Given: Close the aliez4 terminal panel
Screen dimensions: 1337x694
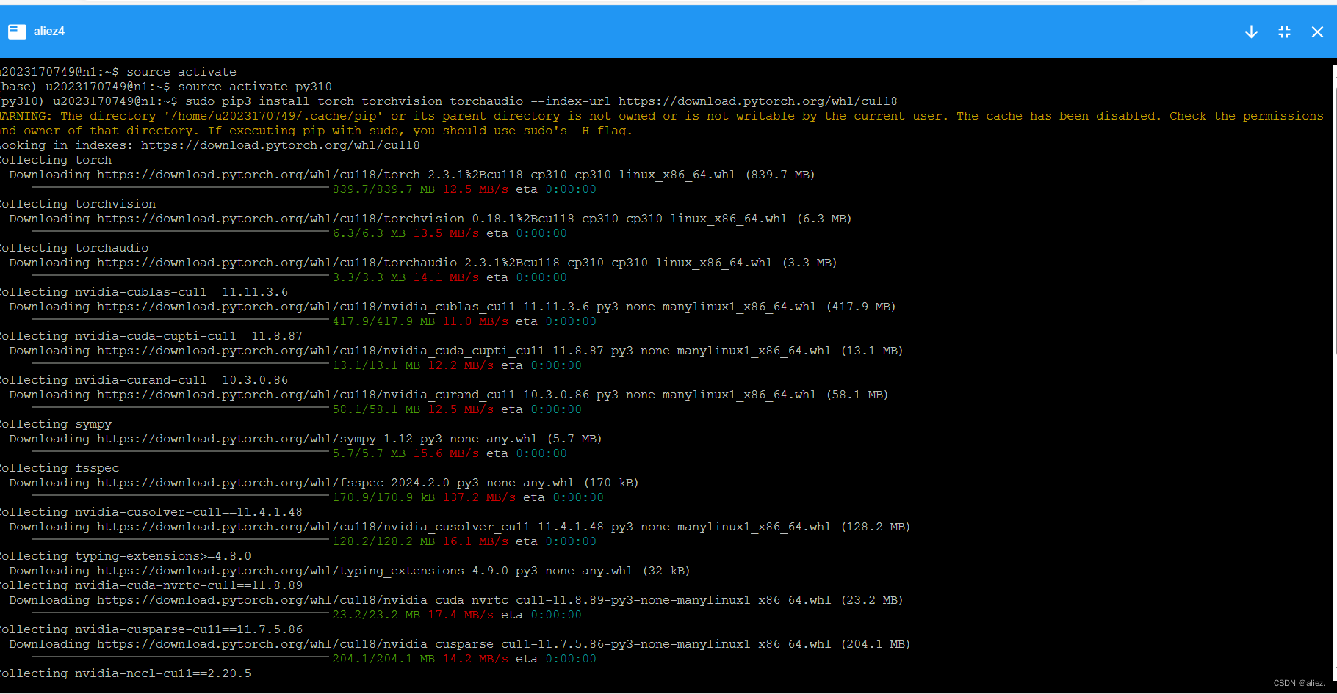Looking at the screenshot, I should pos(1317,32).
